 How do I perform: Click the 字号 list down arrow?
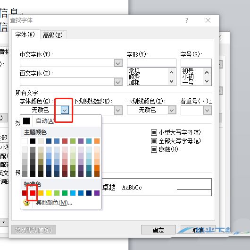207,81
